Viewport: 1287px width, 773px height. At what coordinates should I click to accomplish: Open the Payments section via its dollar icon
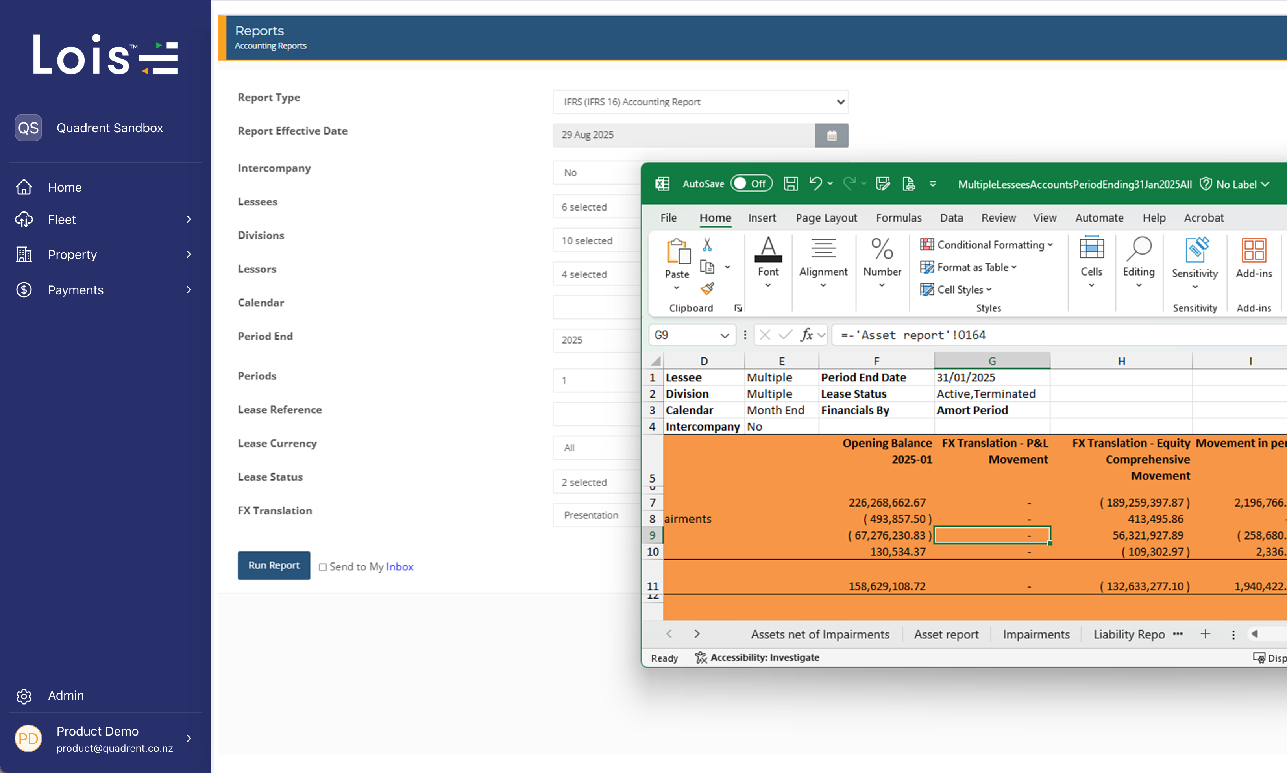coord(24,290)
